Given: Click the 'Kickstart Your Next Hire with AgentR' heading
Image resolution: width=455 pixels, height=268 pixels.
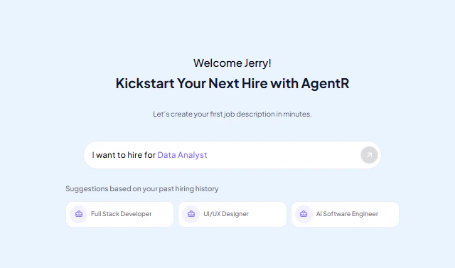Looking at the screenshot, I should 232,84.
